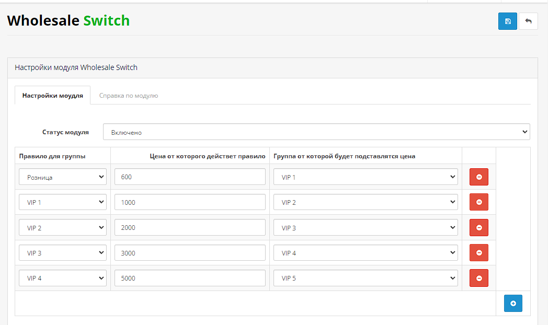Click the price field with value 2000
Screen dimensions: 548x325
[190, 228]
